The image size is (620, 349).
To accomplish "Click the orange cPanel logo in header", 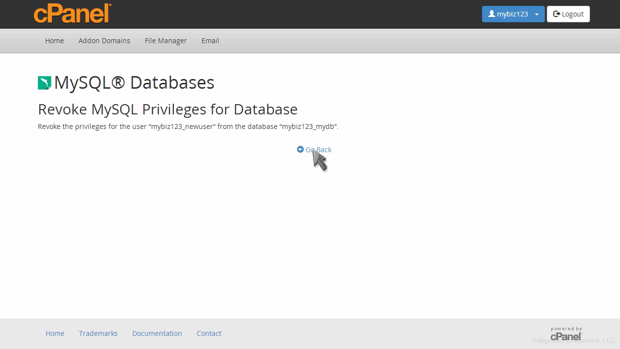I will click(x=73, y=14).
